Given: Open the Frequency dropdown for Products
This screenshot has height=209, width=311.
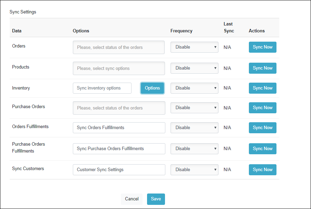Looking at the screenshot, I should click(194, 68).
